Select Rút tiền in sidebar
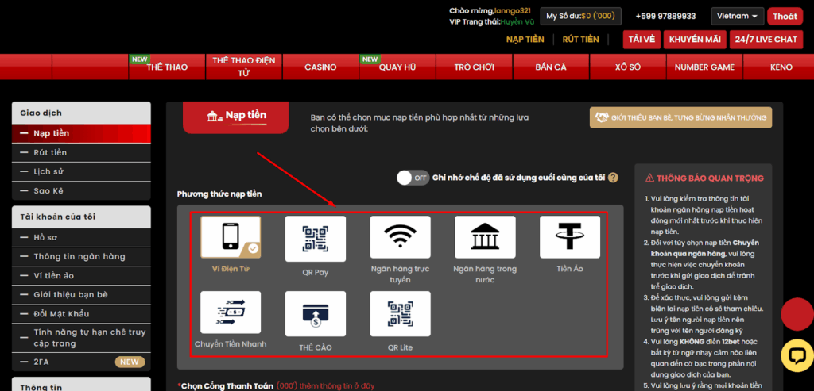Viewport: 814px width, 391px height. click(x=82, y=153)
